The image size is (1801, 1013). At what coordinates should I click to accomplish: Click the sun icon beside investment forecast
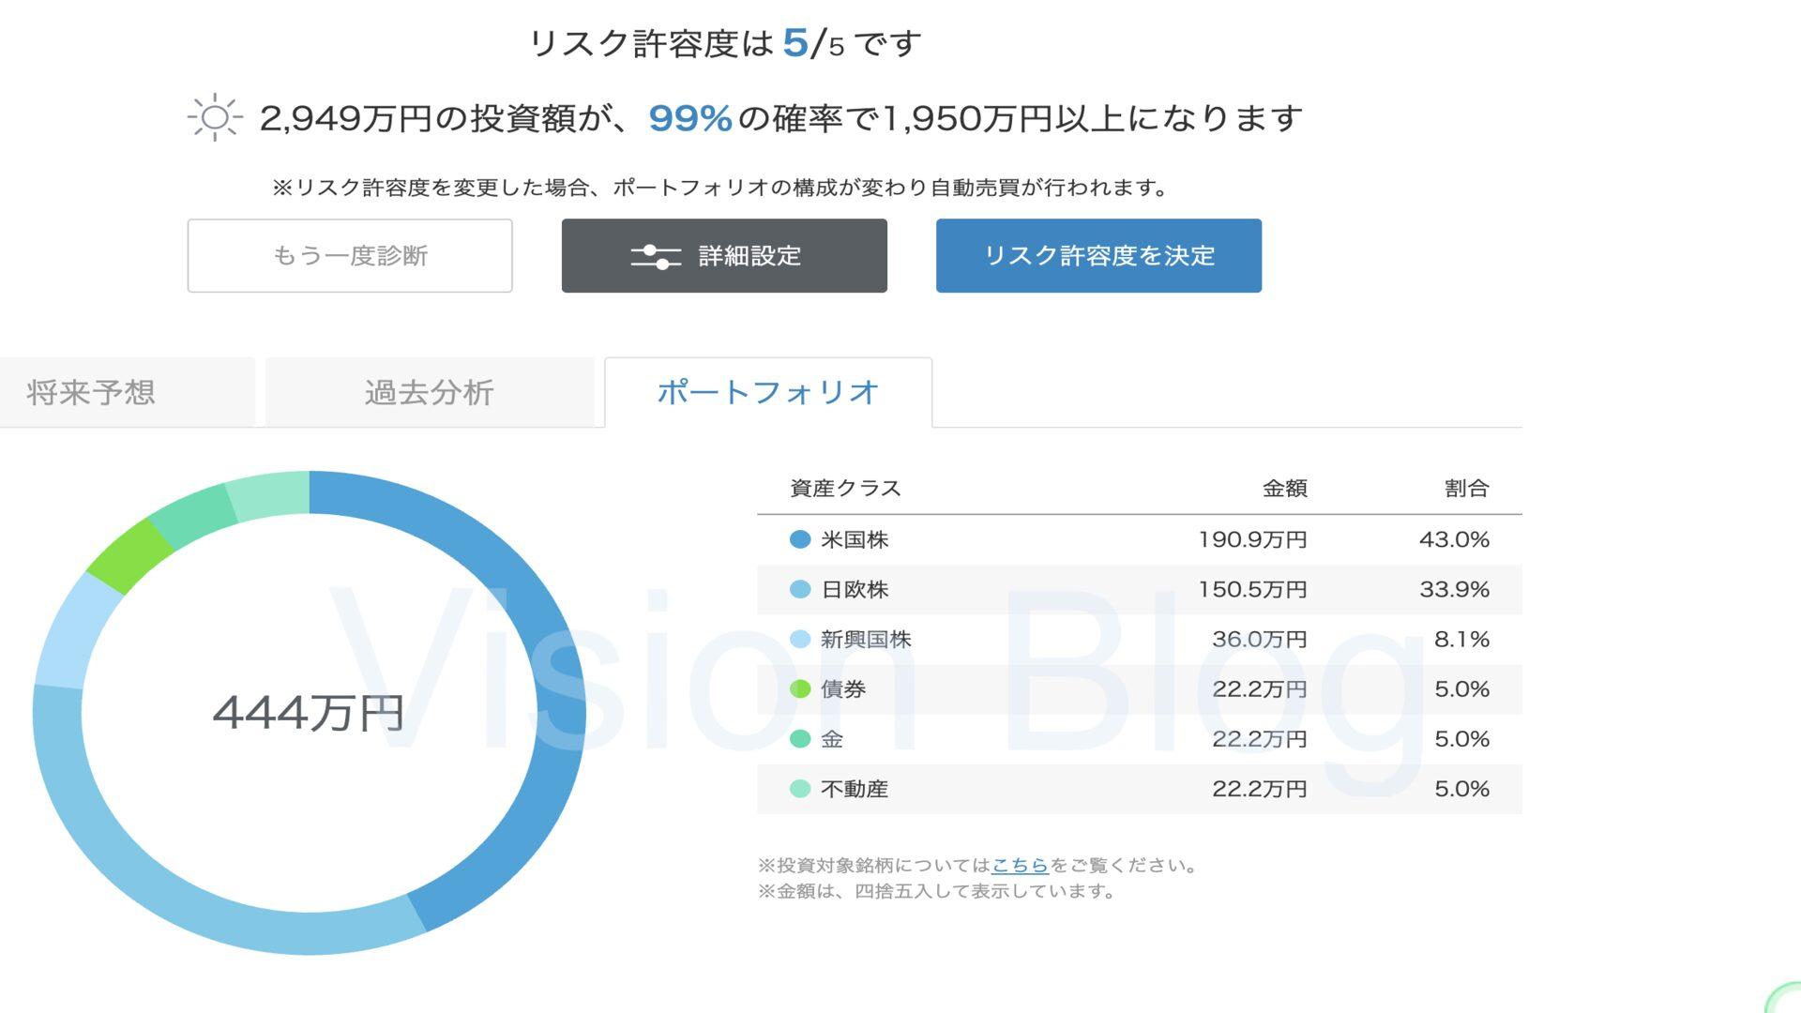[x=215, y=117]
